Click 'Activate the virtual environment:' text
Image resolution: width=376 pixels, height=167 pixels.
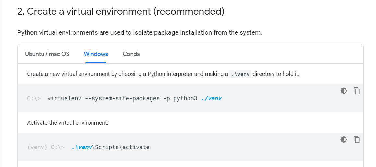pos(67,123)
